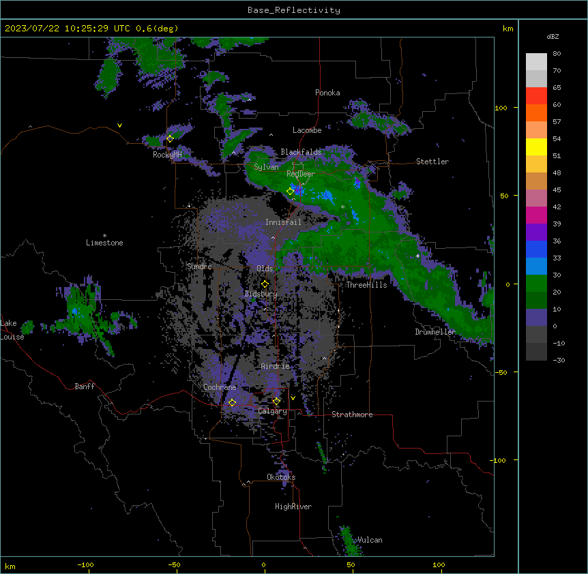
Task: Click the HighRiver label
Action: point(293,507)
